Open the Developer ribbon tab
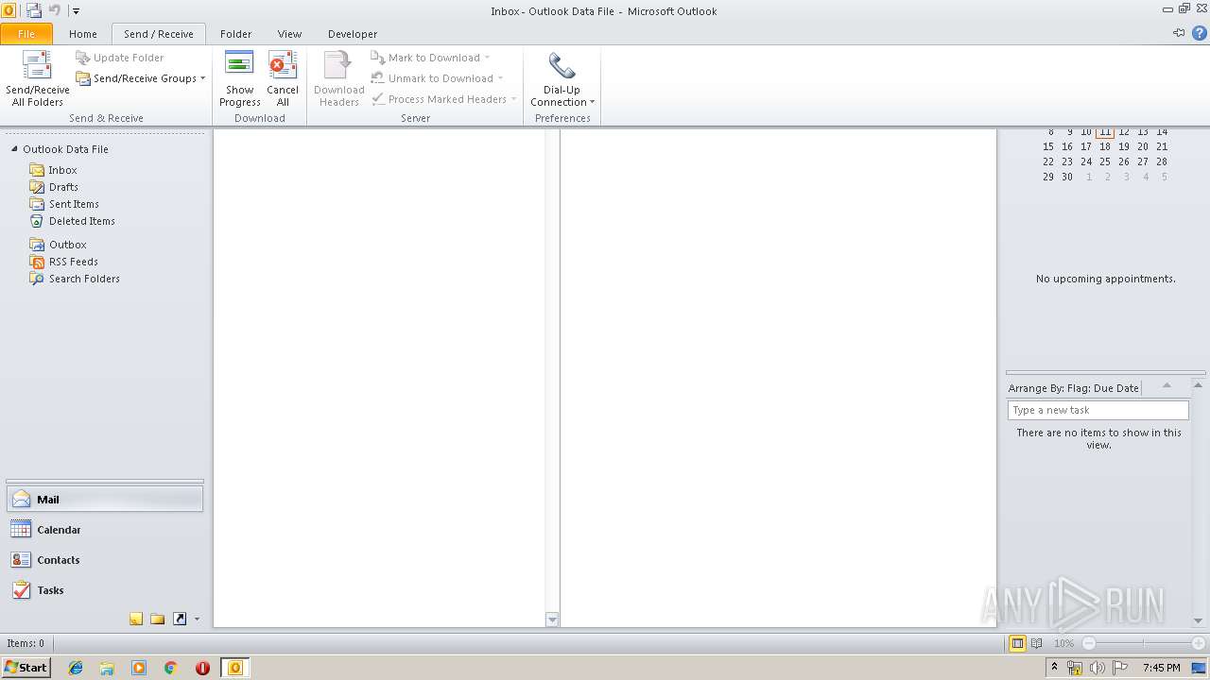Viewport: 1210px width, 680px height. 353,34
